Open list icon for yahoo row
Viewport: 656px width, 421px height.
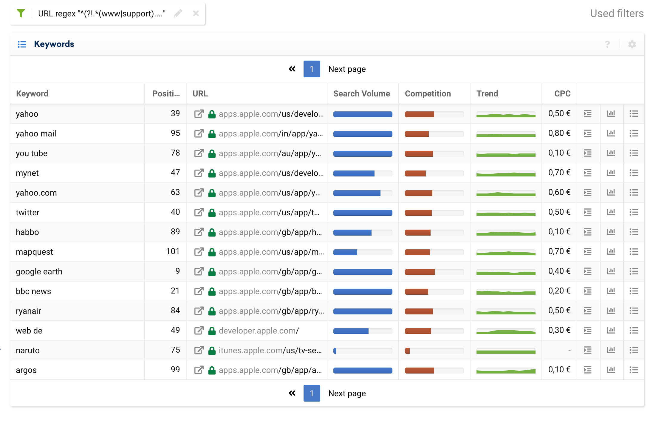[634, 114]
